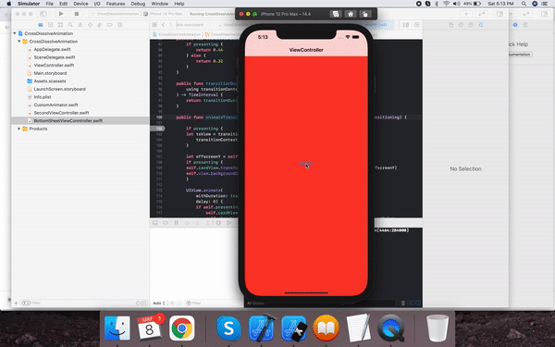The height and width of the screenshot is (347, 555).
Task: Open the Debug menu
Action: tap(138, 4)
